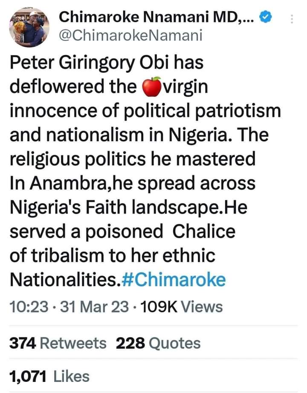
Task: Click the 10:23 timestamp
Action: tap(28, 306)
